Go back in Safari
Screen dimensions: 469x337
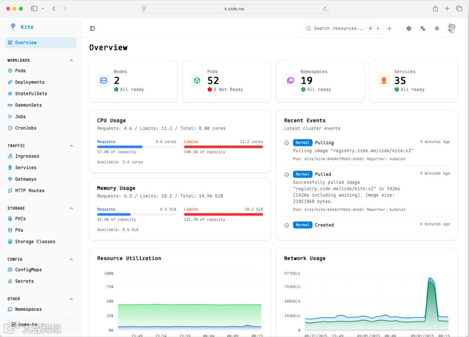54,9
